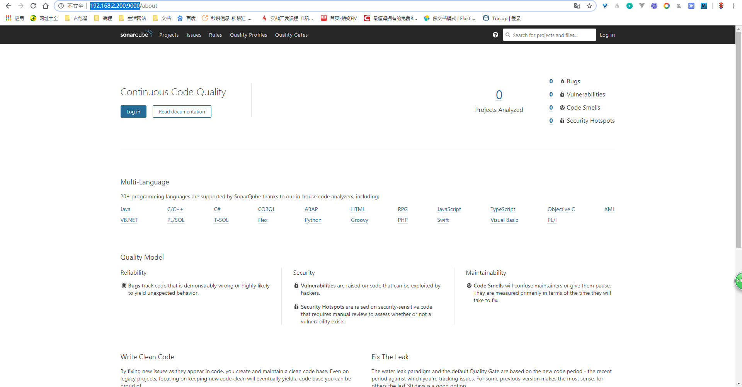Screen dimensions: 742x387
Task: Open the Visual Basic language link
Action: click(x=504, y=220)
